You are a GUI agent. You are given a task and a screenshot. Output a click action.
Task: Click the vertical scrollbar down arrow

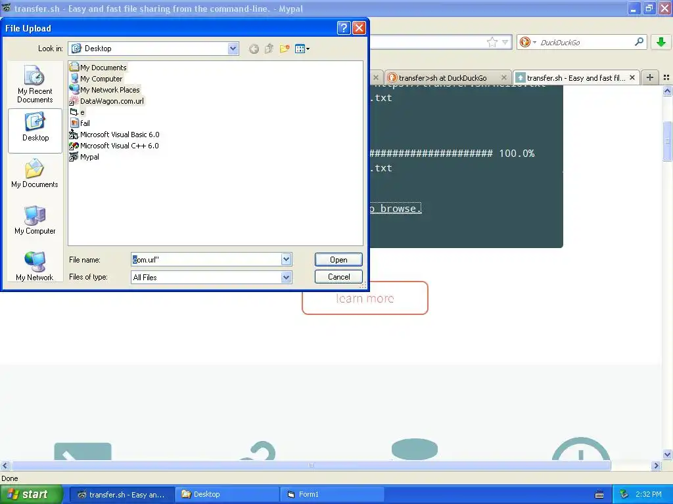tap(668, 454)
